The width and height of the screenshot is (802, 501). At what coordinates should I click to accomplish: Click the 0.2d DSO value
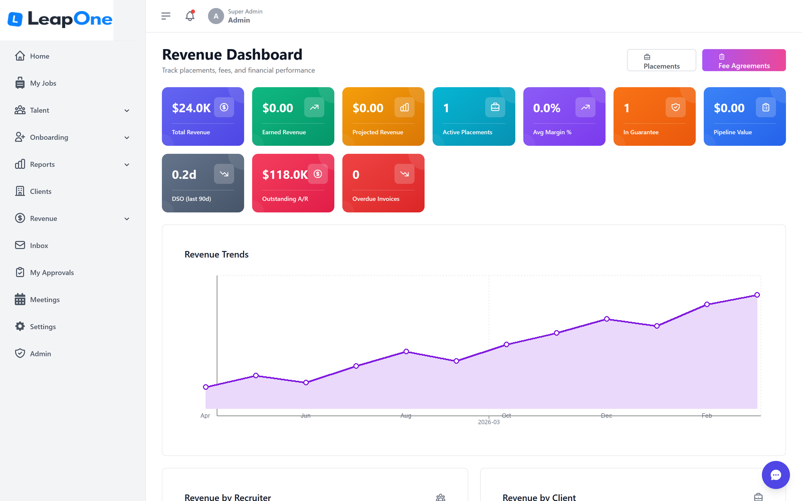point(184,175)
